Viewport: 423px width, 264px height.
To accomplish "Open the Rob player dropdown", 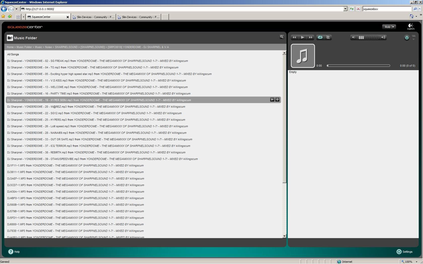I will click(389, 27).
